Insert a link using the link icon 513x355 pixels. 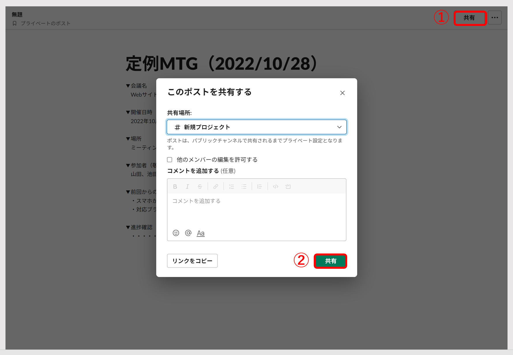pyautogui.click(x=216, y=186)
